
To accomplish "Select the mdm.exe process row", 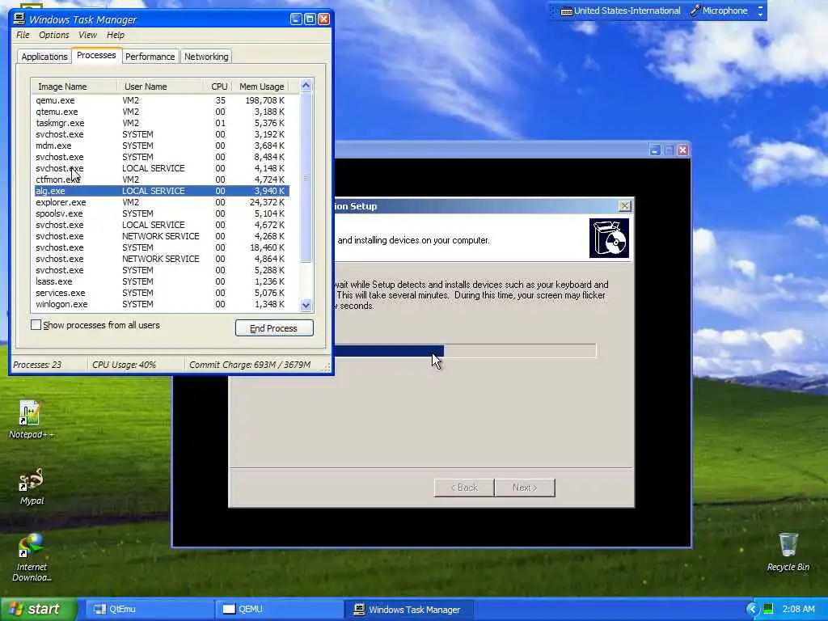I will click(x=161, y=146).
